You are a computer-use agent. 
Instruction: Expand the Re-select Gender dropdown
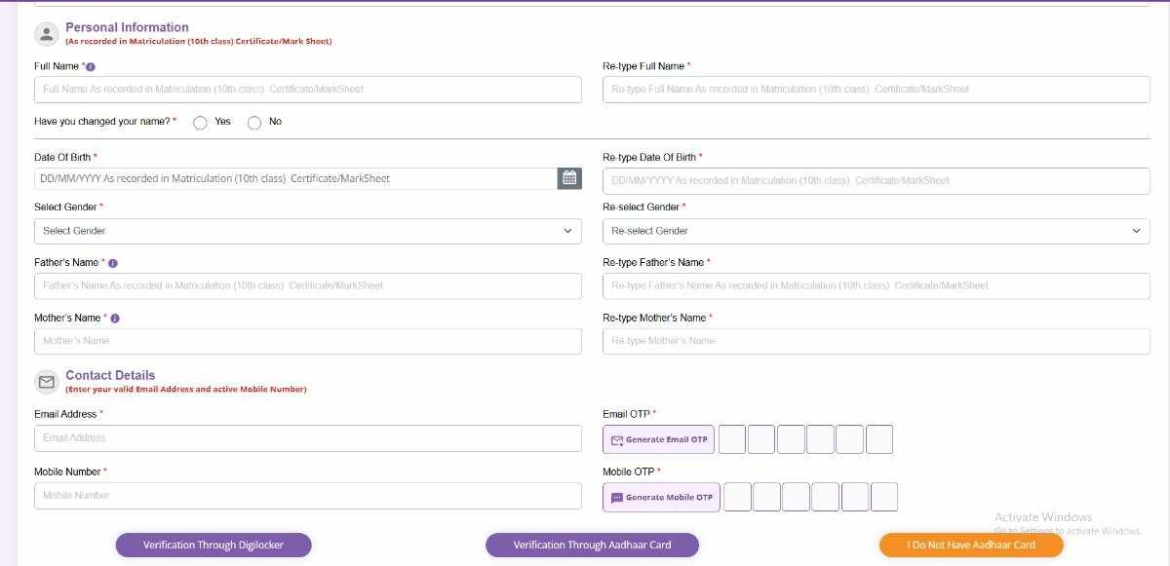point(876,231)
